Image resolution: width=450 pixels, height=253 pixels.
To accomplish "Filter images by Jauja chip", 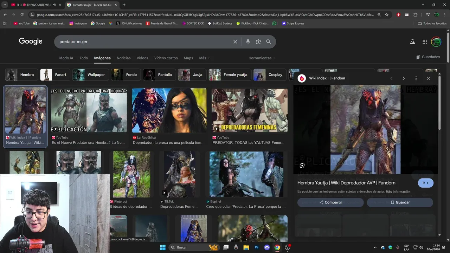I will (192, 75).
